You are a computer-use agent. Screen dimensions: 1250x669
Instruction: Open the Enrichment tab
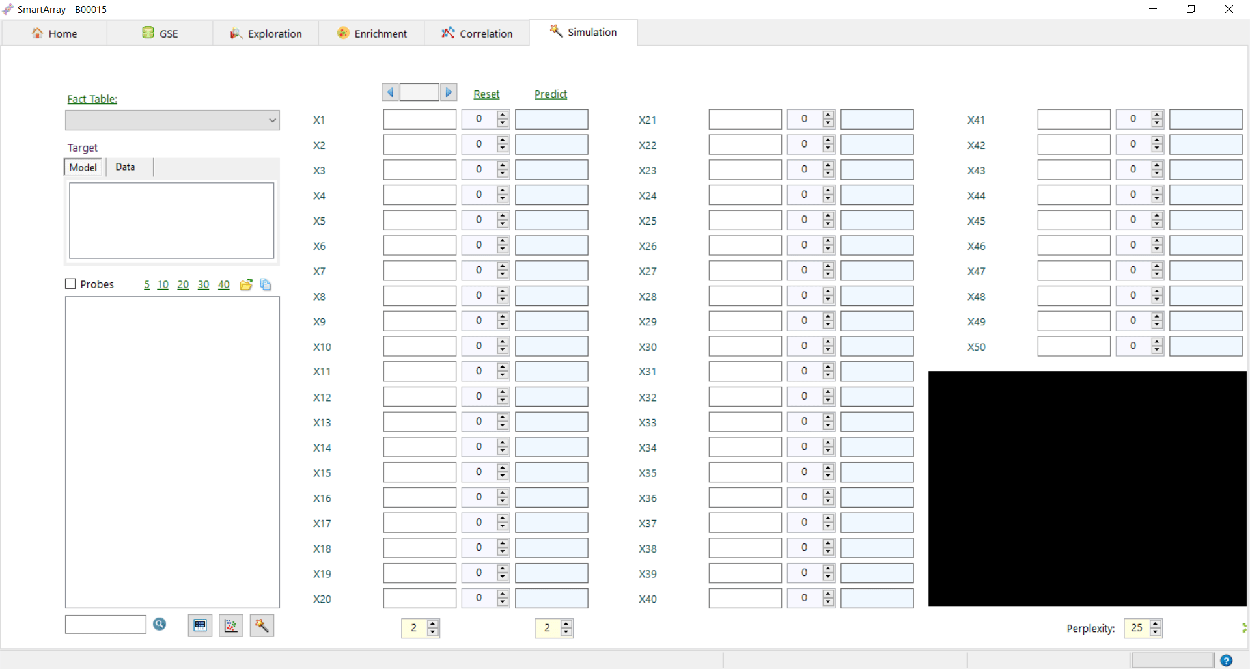pyautogui.click(x=372, y=33)
